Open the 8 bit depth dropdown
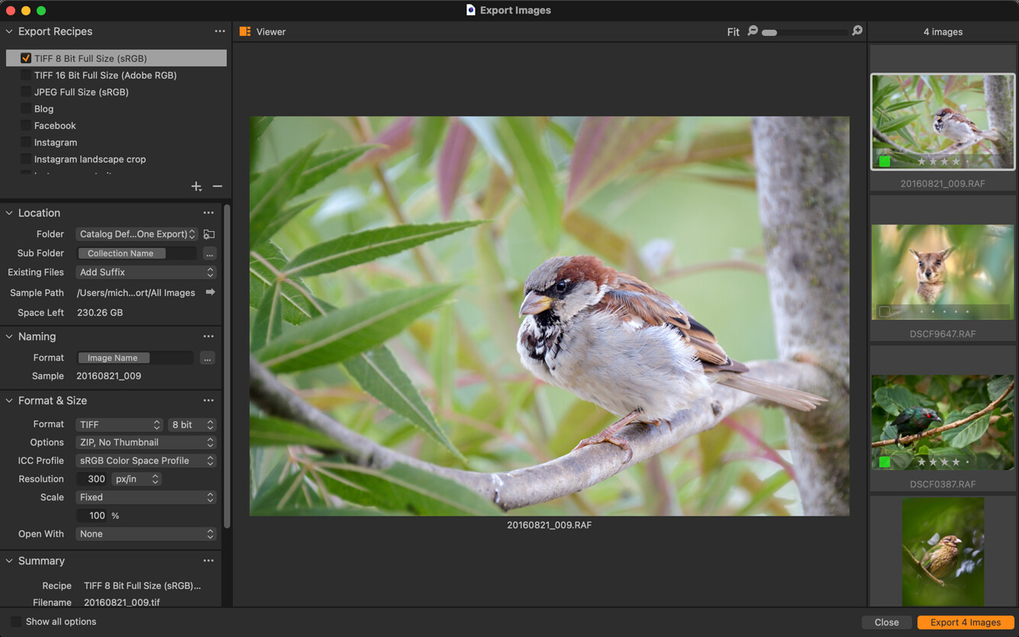Screen dimensions: 1019x637 (x=192, y=425)
